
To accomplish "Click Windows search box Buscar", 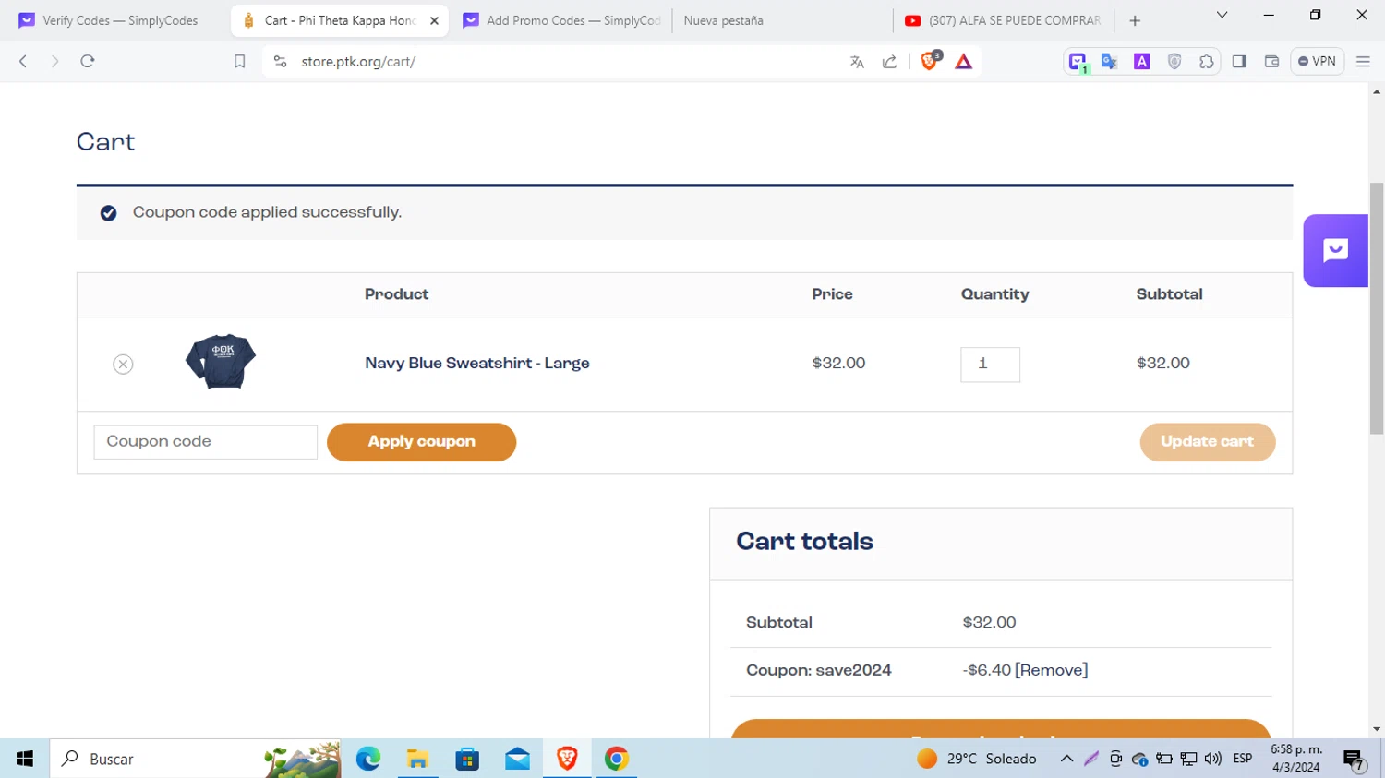I will pyautogui.click(x=195, y=759).
